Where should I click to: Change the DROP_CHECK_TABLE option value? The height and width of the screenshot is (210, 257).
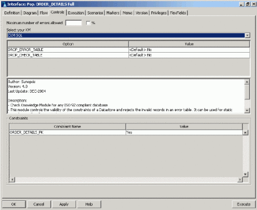coord(189,55)
